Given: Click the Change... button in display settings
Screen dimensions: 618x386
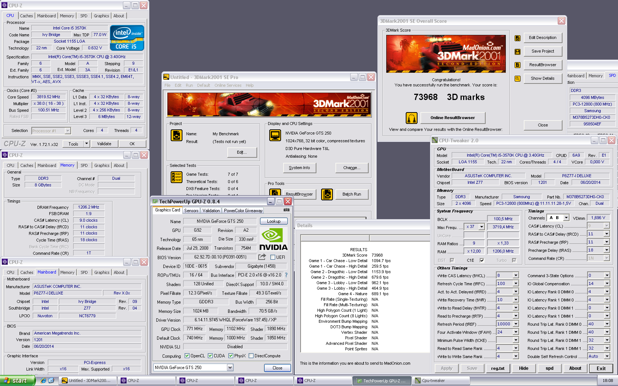Looking at the screenshot, I should click(x=351, y=168).
